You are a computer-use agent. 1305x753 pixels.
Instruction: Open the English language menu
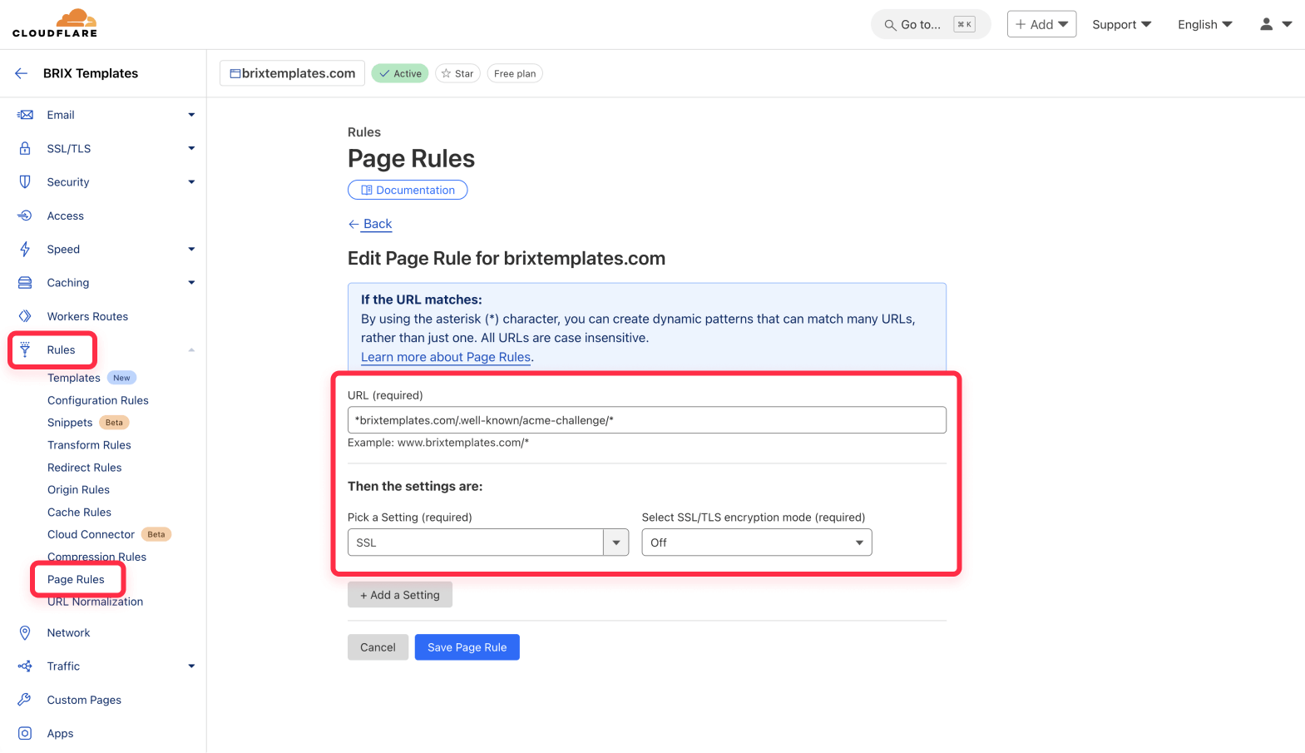tap(1205, 24)
